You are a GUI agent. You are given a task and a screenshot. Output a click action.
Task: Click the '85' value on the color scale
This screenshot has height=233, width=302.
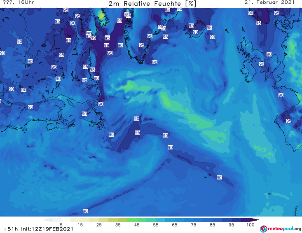click(212, 224)
